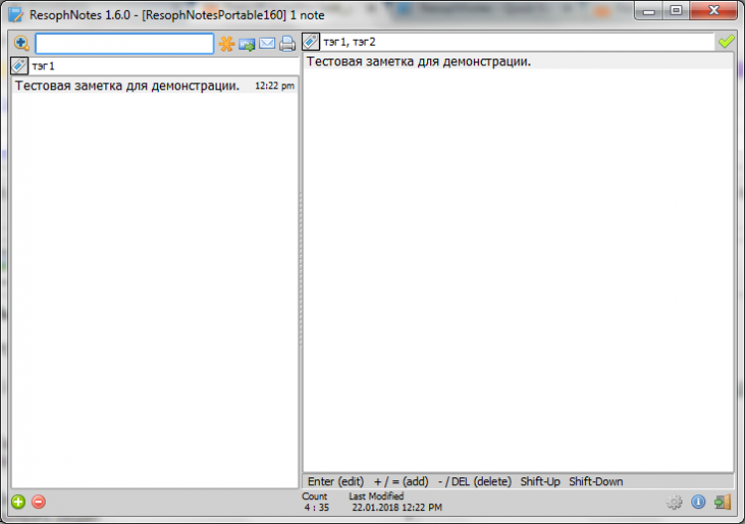Minimize the ResophNotes window

[x=649, y=11]
